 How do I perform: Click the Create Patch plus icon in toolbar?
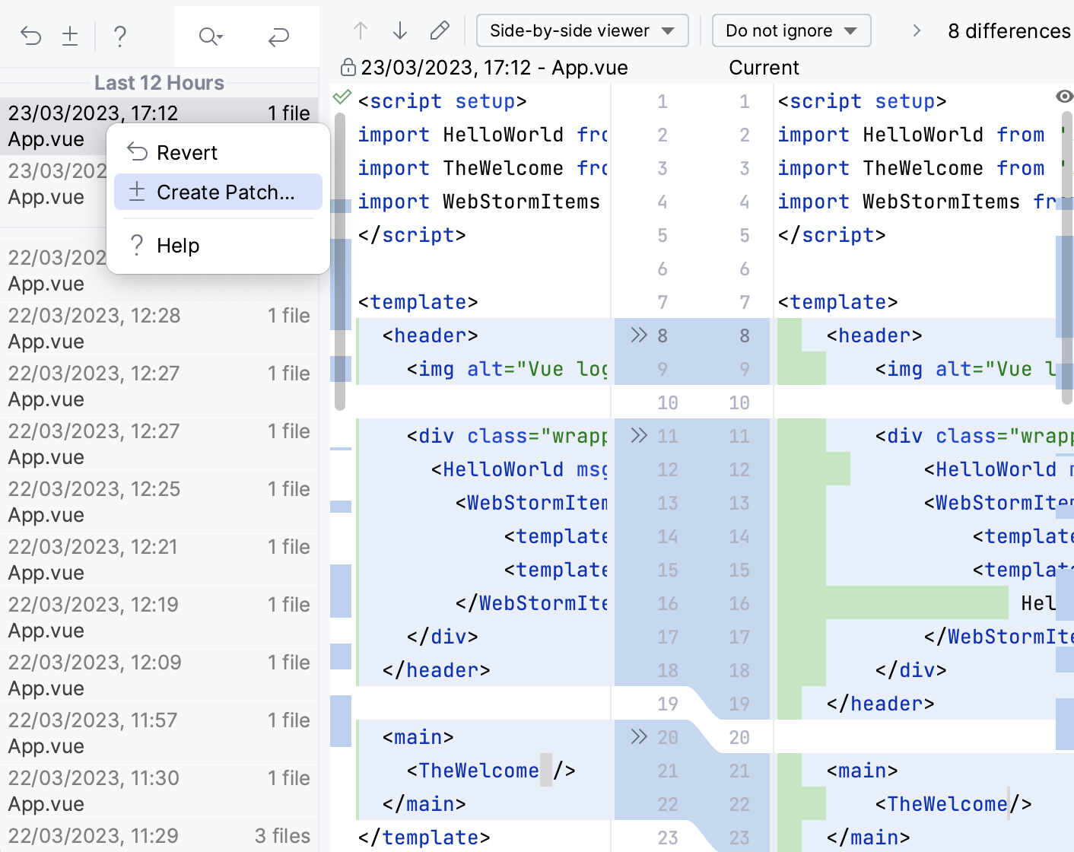pos(70,36)
